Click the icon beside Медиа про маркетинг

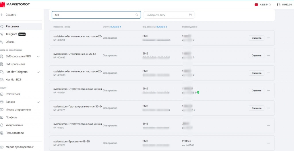pos(2,147)
